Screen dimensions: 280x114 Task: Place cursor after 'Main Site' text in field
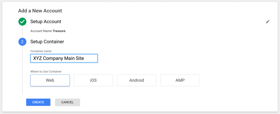(84, 58)
